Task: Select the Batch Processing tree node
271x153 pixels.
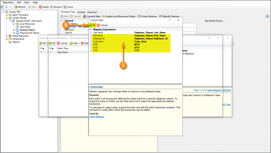Action: [20, 15]
